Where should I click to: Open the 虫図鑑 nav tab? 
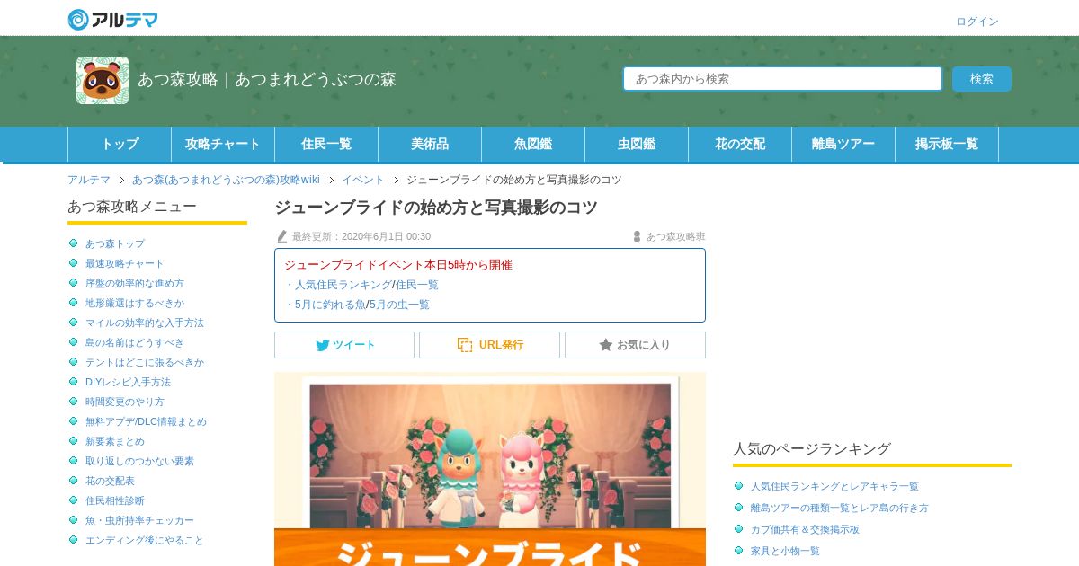click(637, 144)
